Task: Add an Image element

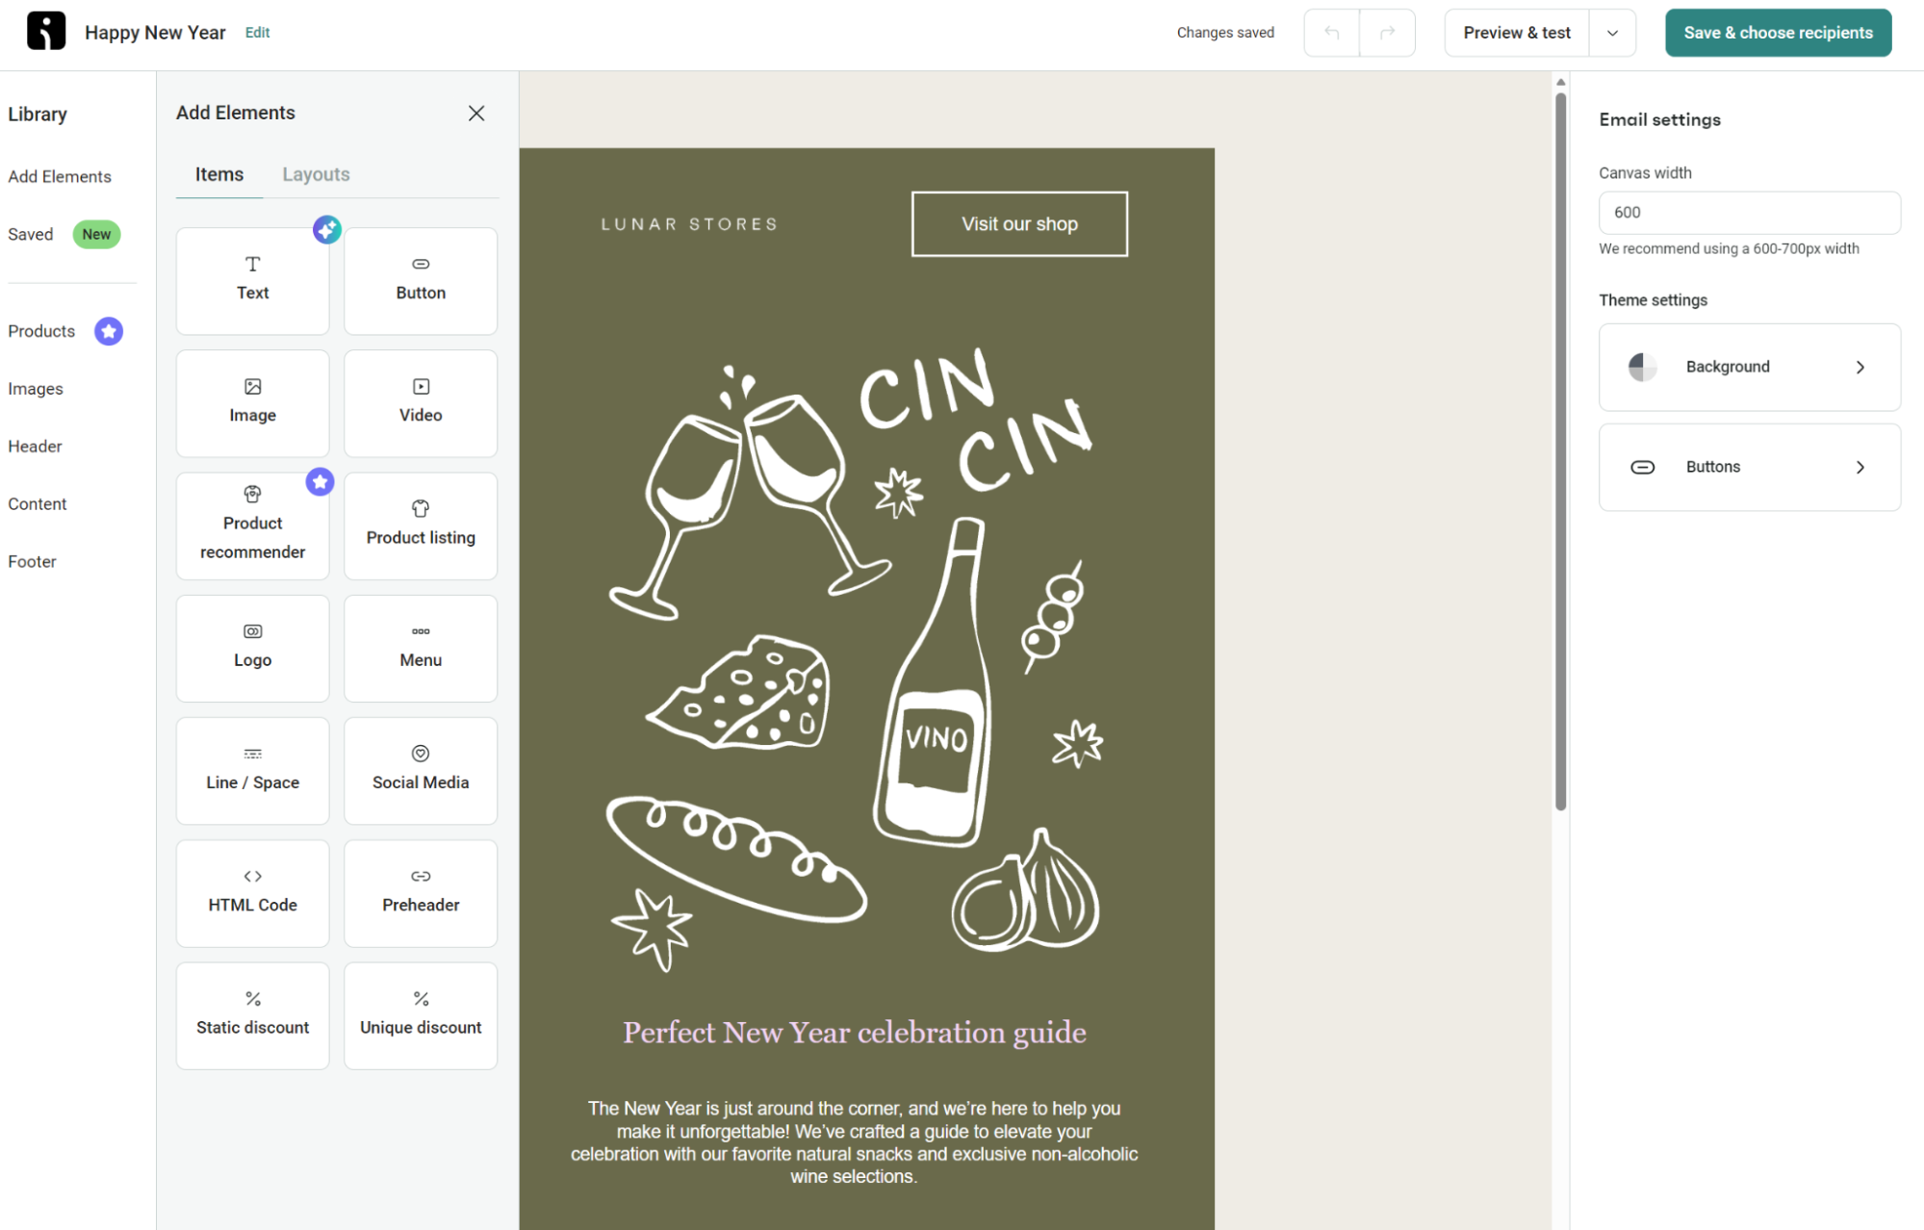Action: [252, 402]
